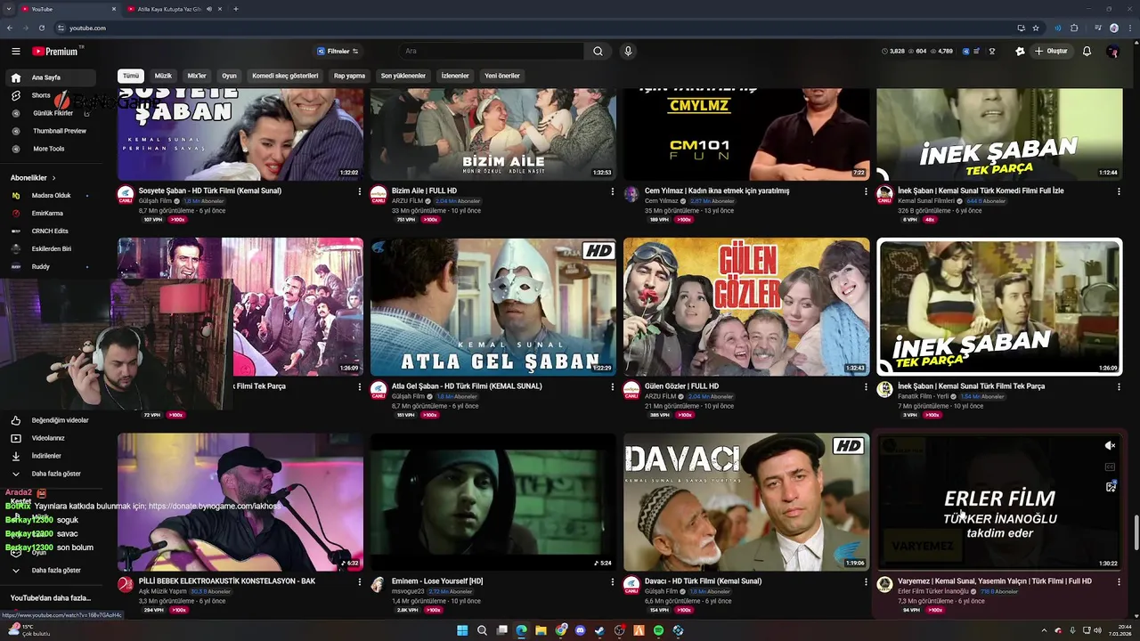
Task: Click Erler Film channel avatar
Action: (x=884, y=585)
